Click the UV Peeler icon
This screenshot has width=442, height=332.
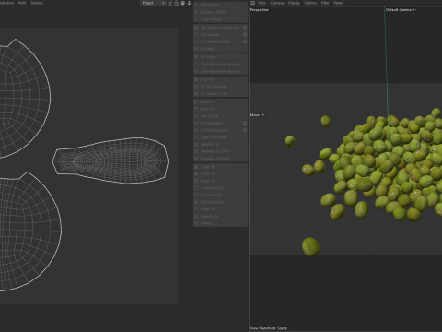196,57
